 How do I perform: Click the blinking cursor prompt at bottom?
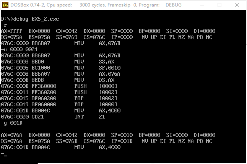click(x=6, y=156)
